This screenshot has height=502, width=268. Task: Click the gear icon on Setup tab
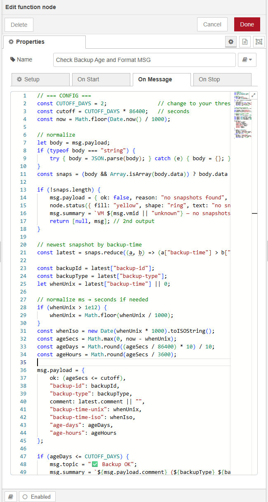point(19,80)
